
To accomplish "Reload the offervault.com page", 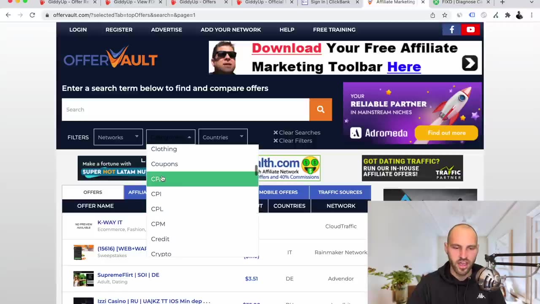I will pyautogui.click(x=32, y=15).
